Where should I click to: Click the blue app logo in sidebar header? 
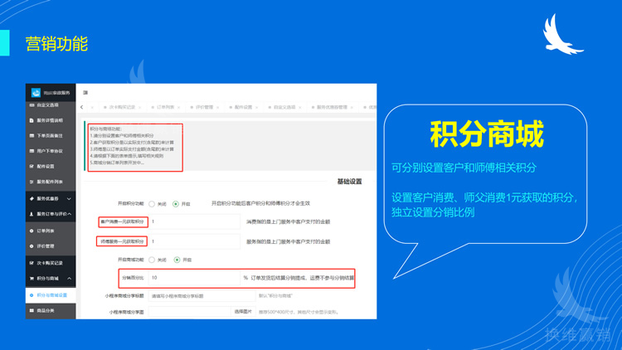36,92
